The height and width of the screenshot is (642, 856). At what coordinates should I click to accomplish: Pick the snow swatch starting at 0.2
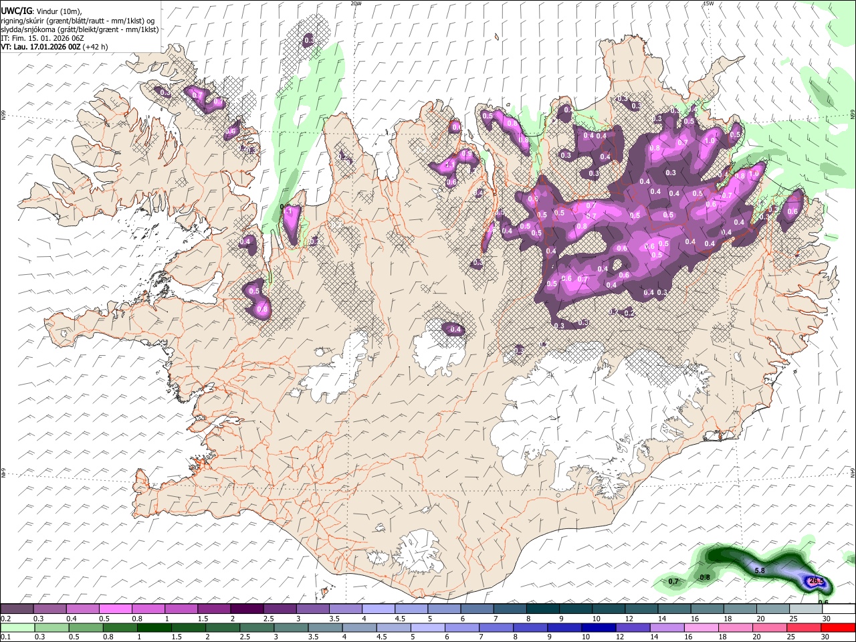point(17,609)
